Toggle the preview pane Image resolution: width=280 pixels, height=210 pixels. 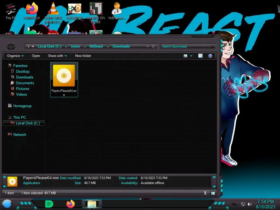point(200,56)
